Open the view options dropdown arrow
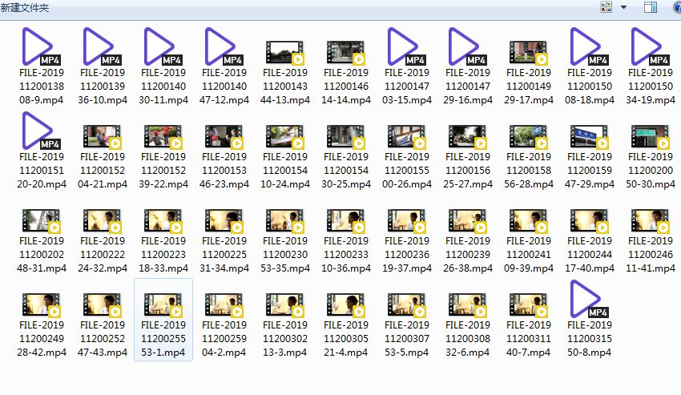 tap(623, 7)
